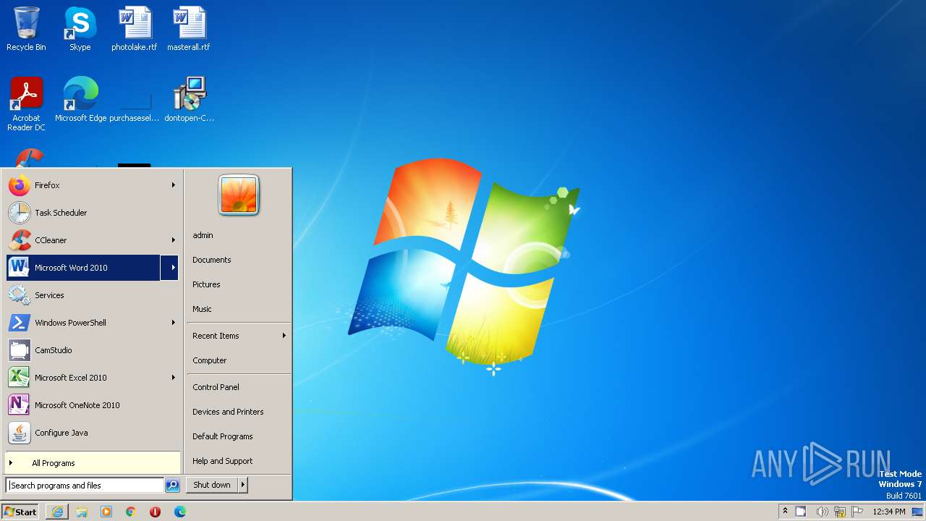Open Default Programs
926x521 pixels.
pos(239,436)
